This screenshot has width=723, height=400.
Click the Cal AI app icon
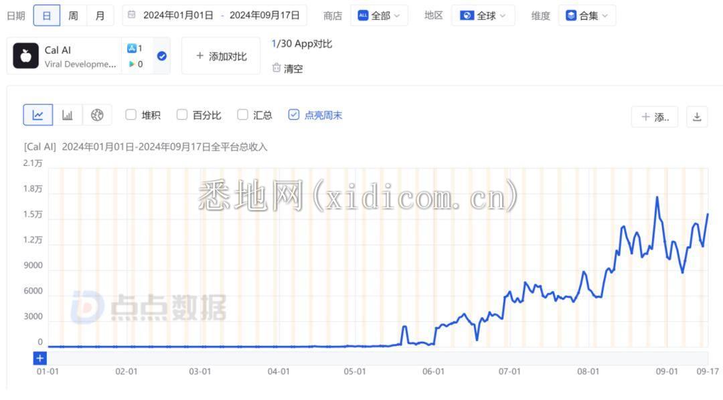[26, 56]
